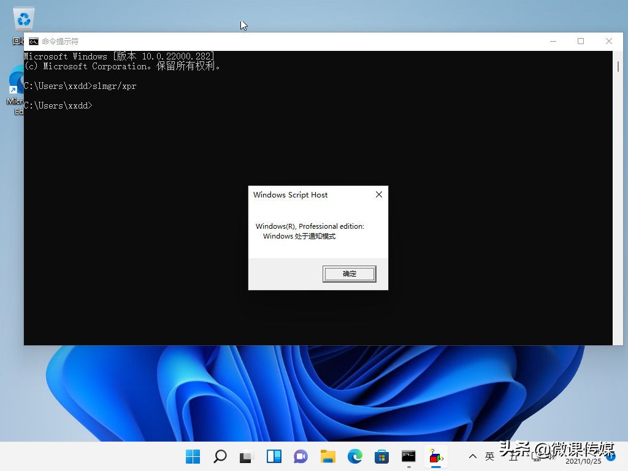Screen dimensions: 628x471
Task: Click the 'Windows 处于通知模式' message text
Action: pyautogui.click(x=299, y=236)
